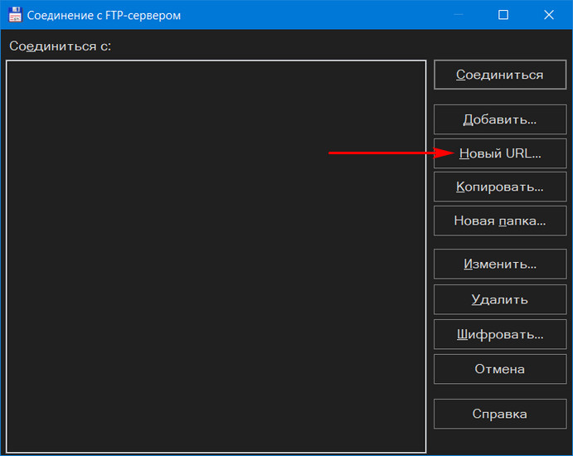Viewport: 573px width, 456px height.
Task: Select the Шифровать... button
Action: (500, 334)
